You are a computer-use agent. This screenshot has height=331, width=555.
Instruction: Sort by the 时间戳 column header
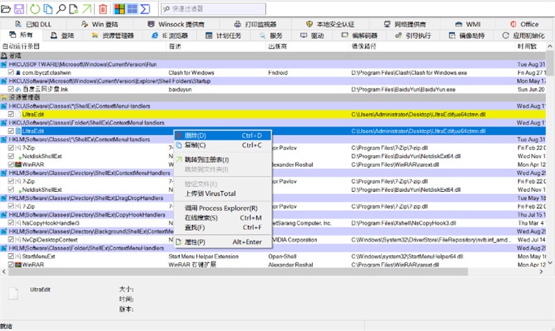[531, 46]
